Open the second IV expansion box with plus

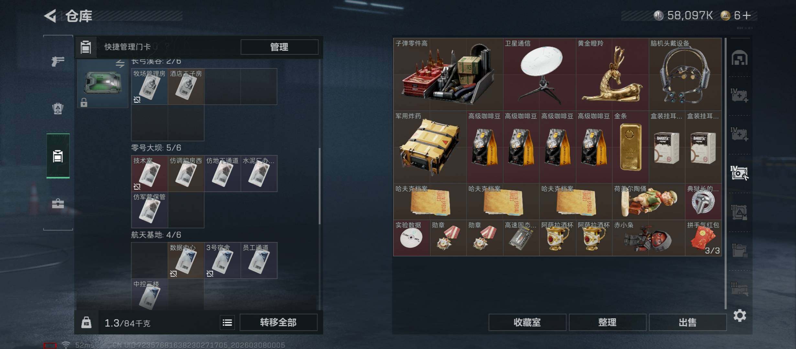click(739, 134)
